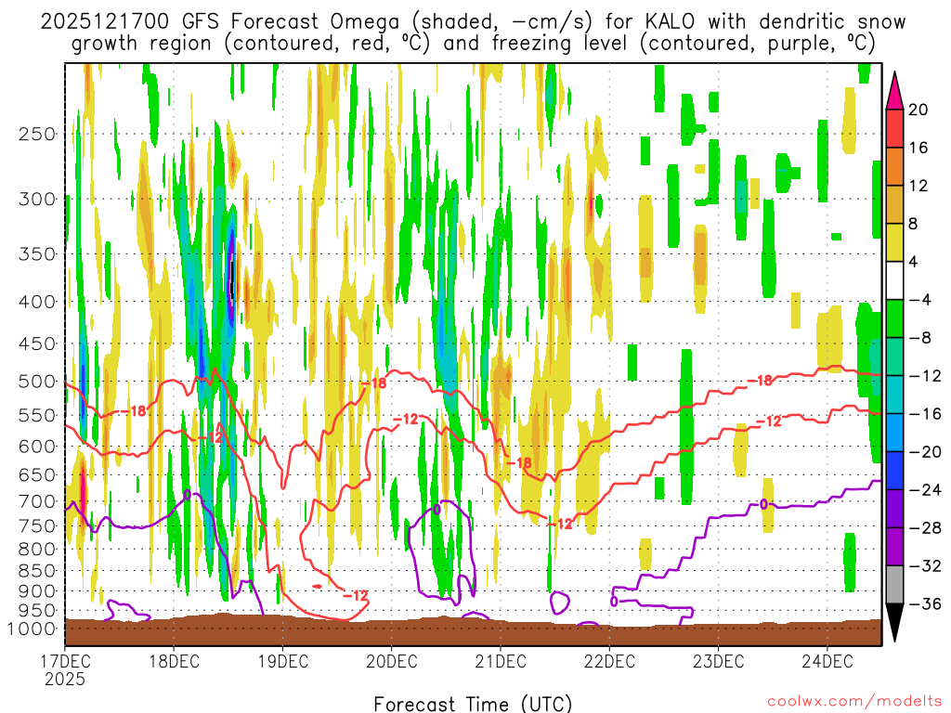Click the Forecast Time (UTC) axis title

pyautogui.click(x=473, y=704)
